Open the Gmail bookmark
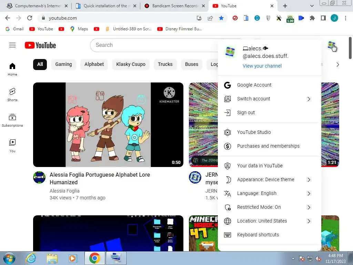 pyautogui.click(x=14, y=29)
